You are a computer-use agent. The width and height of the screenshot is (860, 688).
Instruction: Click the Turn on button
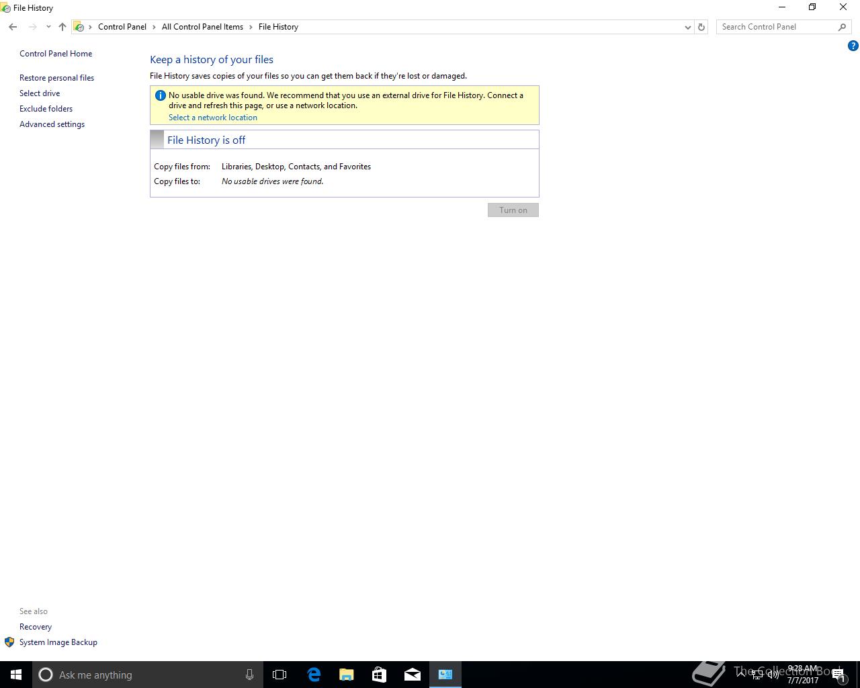point(513,210)
